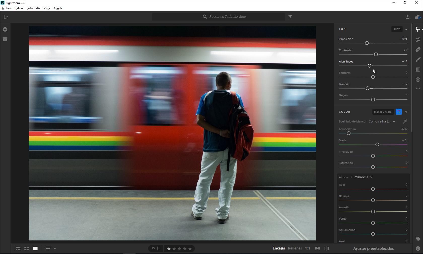Select the Radial Gradient tool
Image resolution: width=423 pixels, height=254 pixels.
(418, 80)
